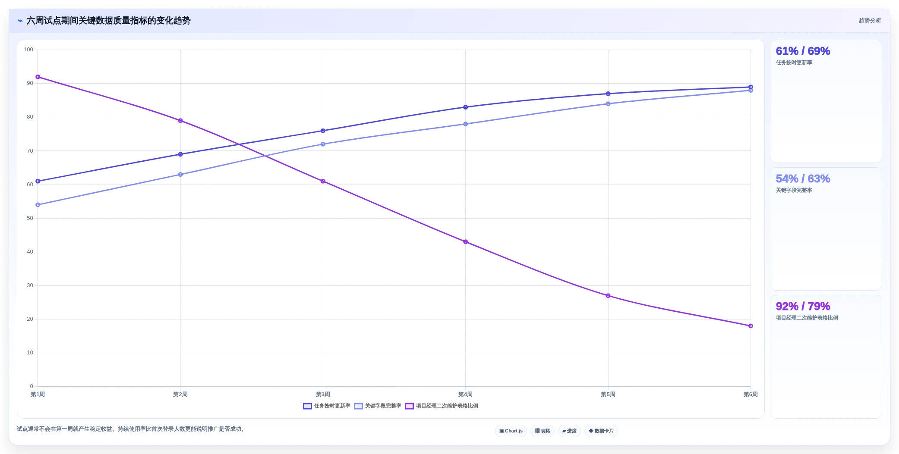Click the purple legend color box

pyautogui.click(x=409, y=406)
